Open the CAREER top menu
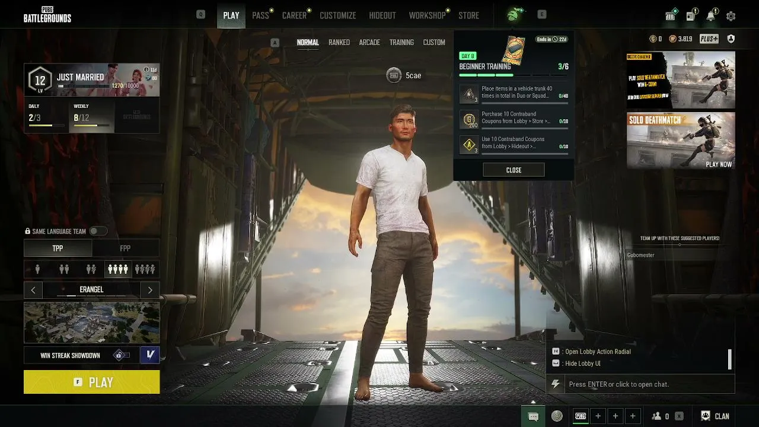The height and width of the screenshot is (427, 759). pyautogui.click(x=294, y=15)
